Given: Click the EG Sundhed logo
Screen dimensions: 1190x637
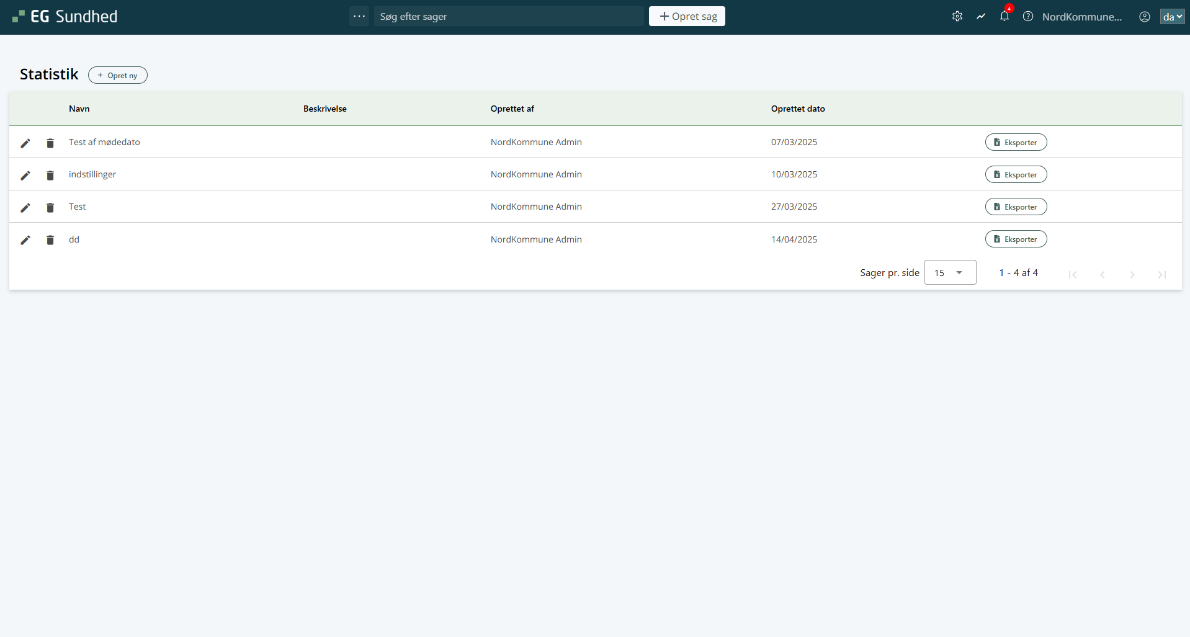Looking at the screenshot, I should tap(65, 17).
